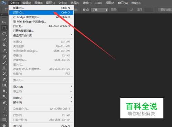Click 打印一份(Y) menu entry

(41, 120)
